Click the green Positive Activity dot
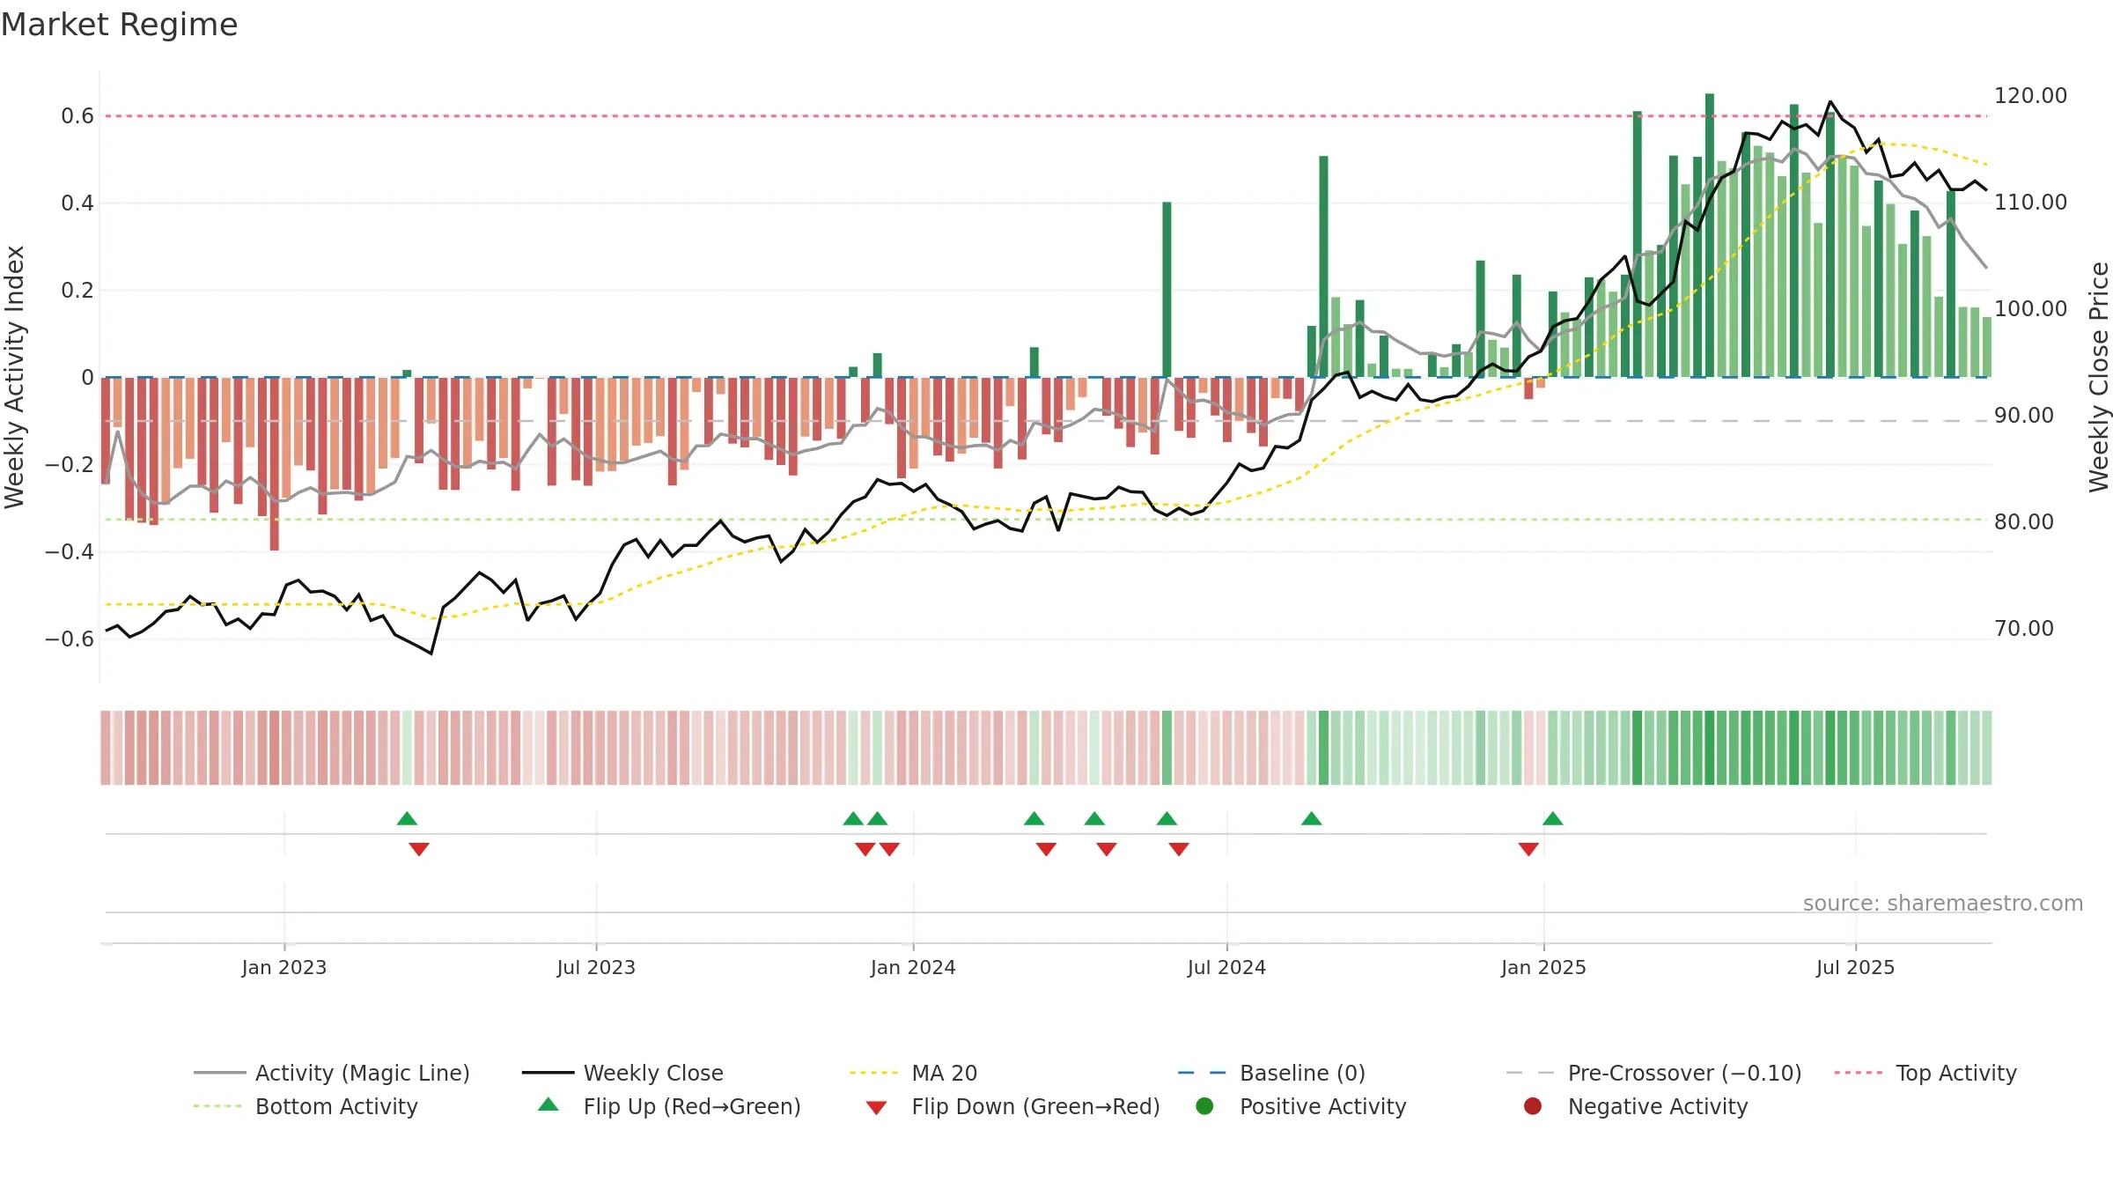The image size is (2113, 1189). tap(1204, 1105)
